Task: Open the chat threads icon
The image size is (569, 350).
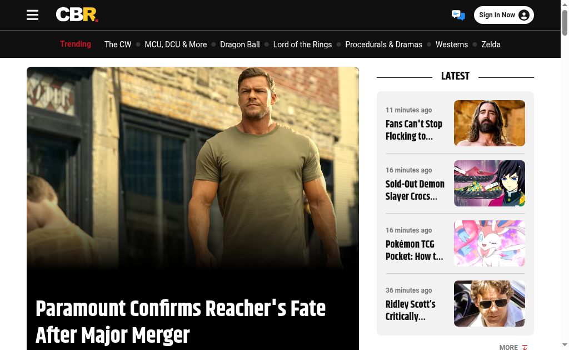Action: tap(458, 15)
